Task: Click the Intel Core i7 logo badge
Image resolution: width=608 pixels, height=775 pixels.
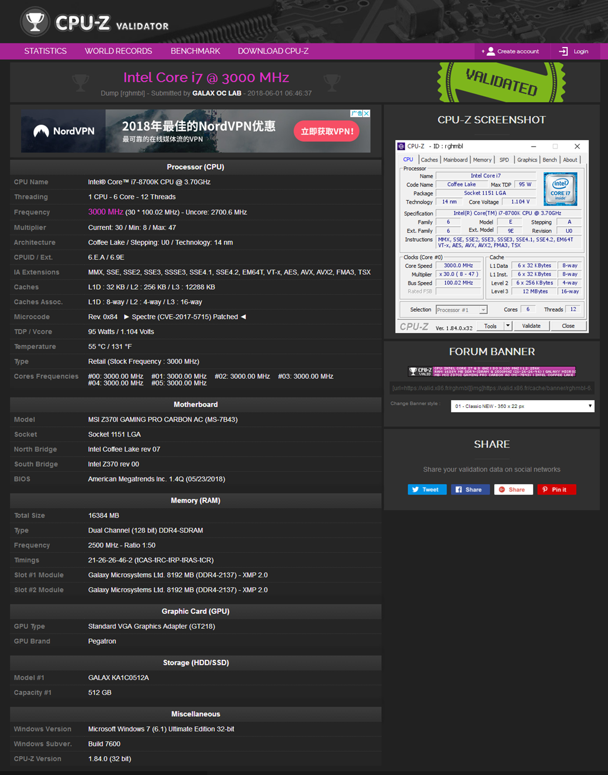Action: [x=560, y=189]
